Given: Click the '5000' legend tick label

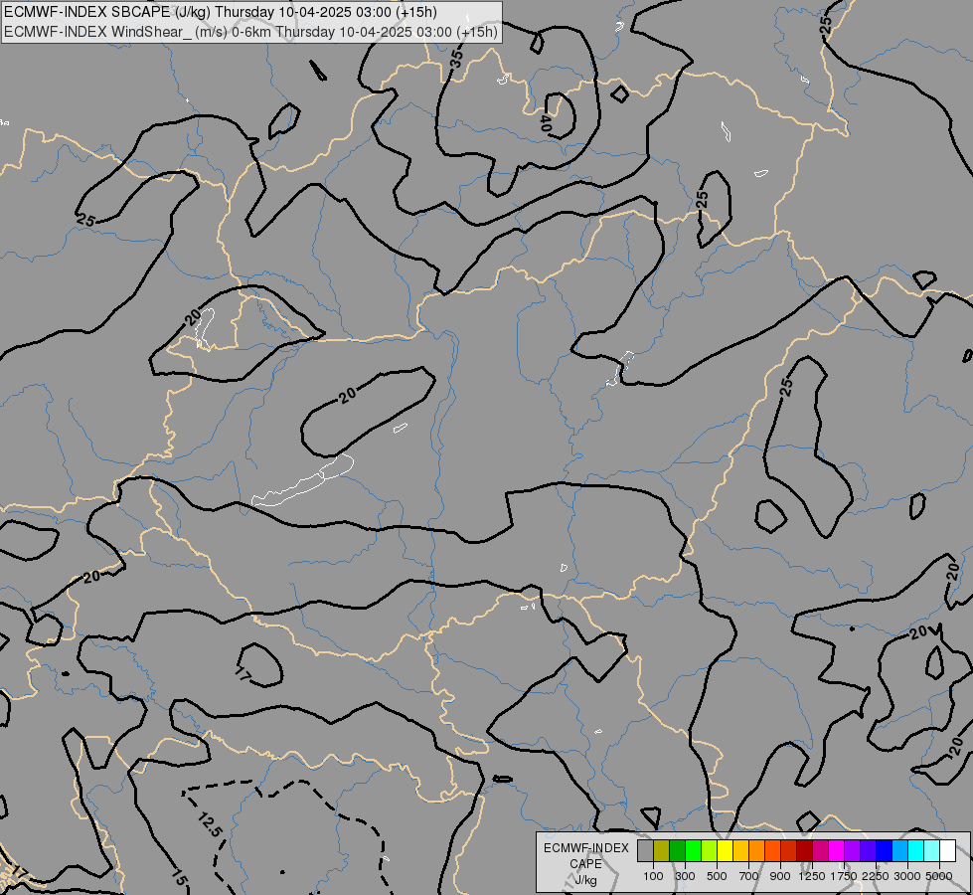Looking at the screenshot, I should [x=938, y=876].
